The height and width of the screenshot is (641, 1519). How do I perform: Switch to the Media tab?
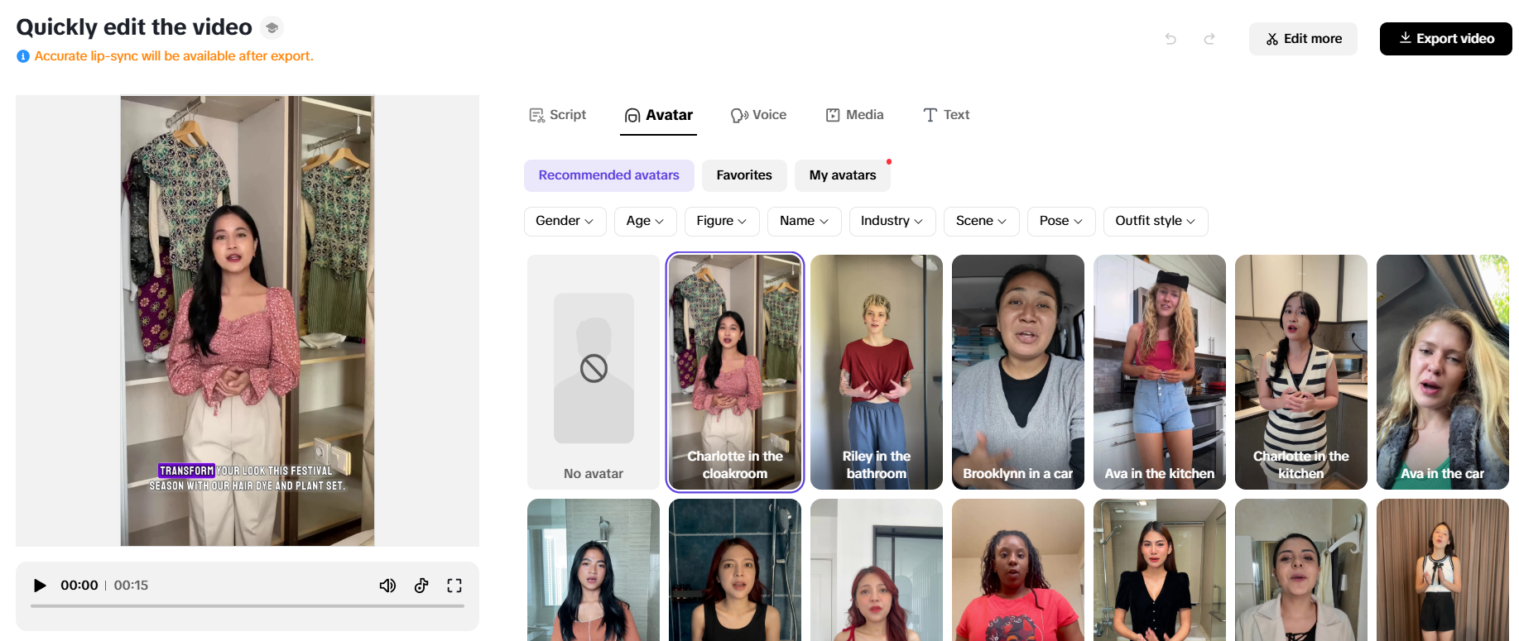855,115
